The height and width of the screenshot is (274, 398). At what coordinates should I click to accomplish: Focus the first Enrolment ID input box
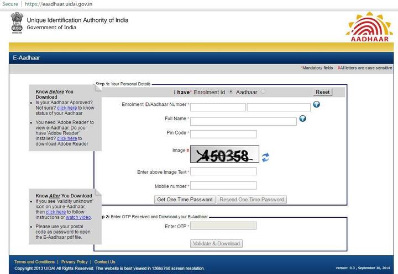[x=218, y=107]
